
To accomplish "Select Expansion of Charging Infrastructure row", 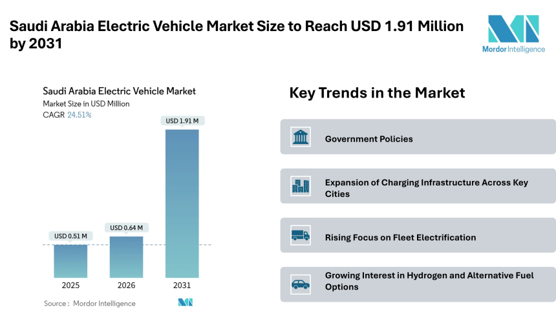I will pos(418,187).
